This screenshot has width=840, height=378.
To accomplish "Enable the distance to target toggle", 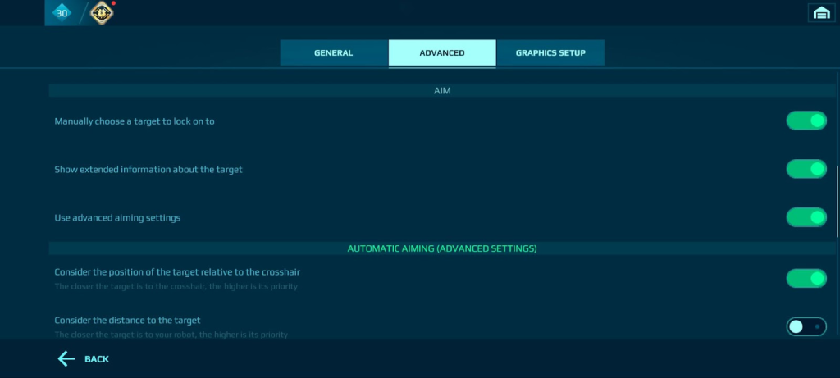I will coord(806,326).
